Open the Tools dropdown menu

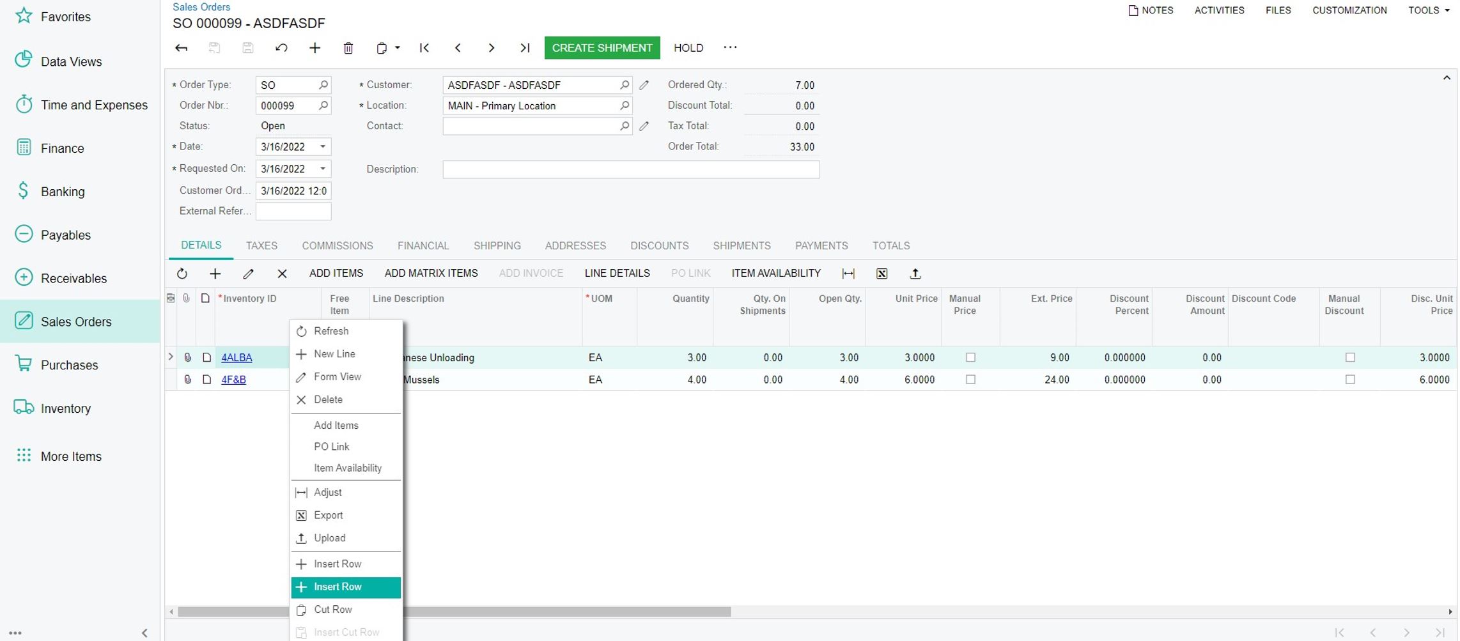pos(1429,10)
